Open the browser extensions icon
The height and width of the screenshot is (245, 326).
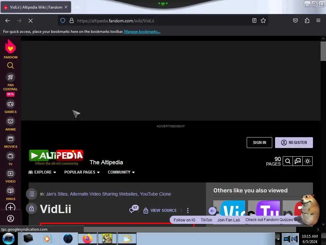(x=307, y=20)
